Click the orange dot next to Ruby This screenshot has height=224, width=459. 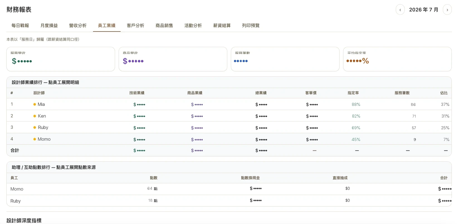[35, 128]
